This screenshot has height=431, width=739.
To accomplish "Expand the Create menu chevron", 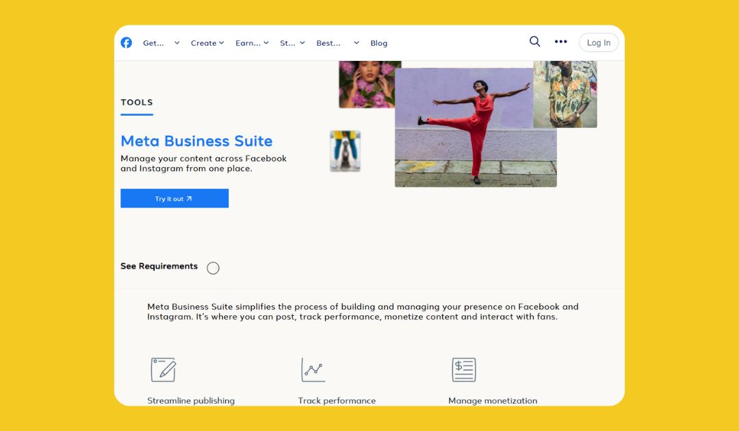I will (222, 43).
